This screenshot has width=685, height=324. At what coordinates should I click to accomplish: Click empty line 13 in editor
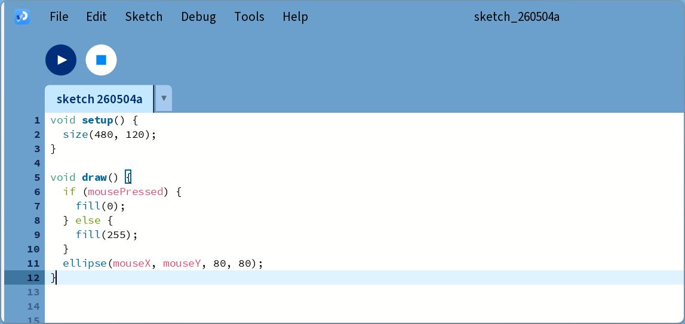(365, 292)
